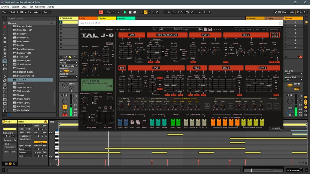Click the MASTER TUNE knob

click(x=85, y=71)
